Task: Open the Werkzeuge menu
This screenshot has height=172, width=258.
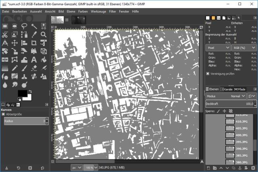Action: point(98,11)
